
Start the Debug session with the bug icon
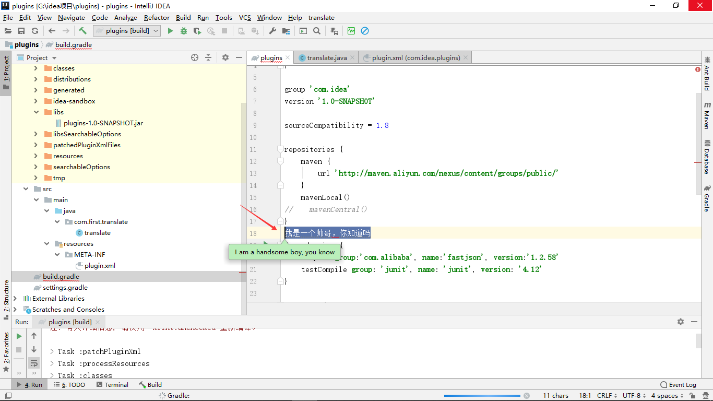pos(184,31)
